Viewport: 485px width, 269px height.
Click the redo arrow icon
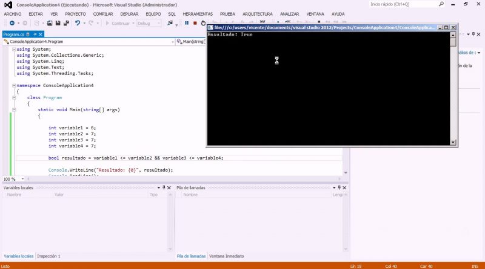(91, 23)
